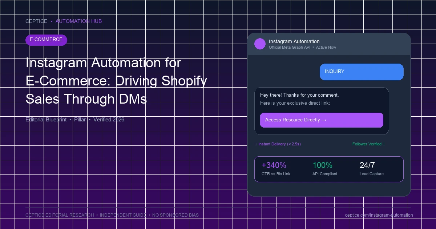
Task: Click the exclusive direct link message line
Action: tap(295, 103)
